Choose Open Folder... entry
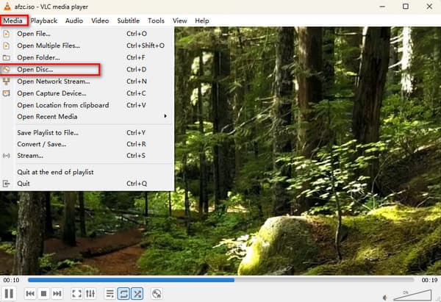The width and height of the screenshot is (441, 302). [x=87, y=57]
